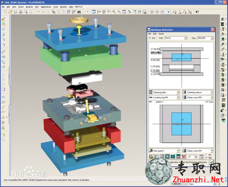Click the new file icon in toolbar

5,12
